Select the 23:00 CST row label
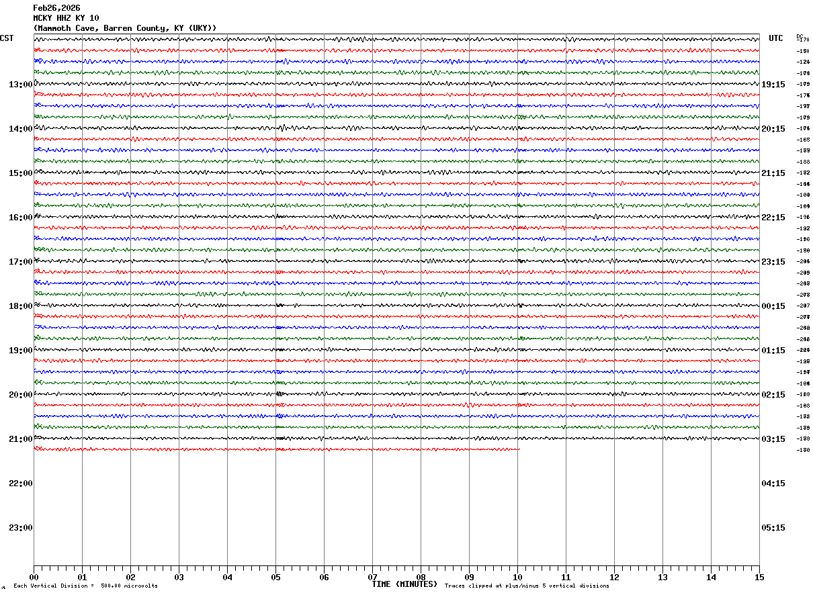This screenshot has height=595, width=813. click(21, 528)
